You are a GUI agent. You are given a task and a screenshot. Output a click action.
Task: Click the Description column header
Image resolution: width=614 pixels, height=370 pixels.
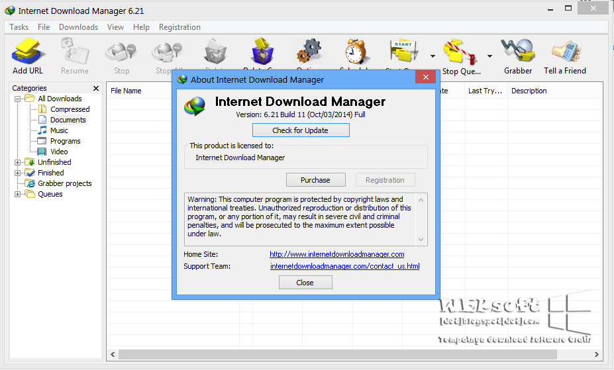tap(529, 91)
